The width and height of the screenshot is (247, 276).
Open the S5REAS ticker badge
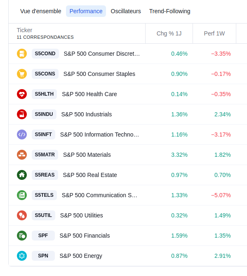tap(45, 175)
